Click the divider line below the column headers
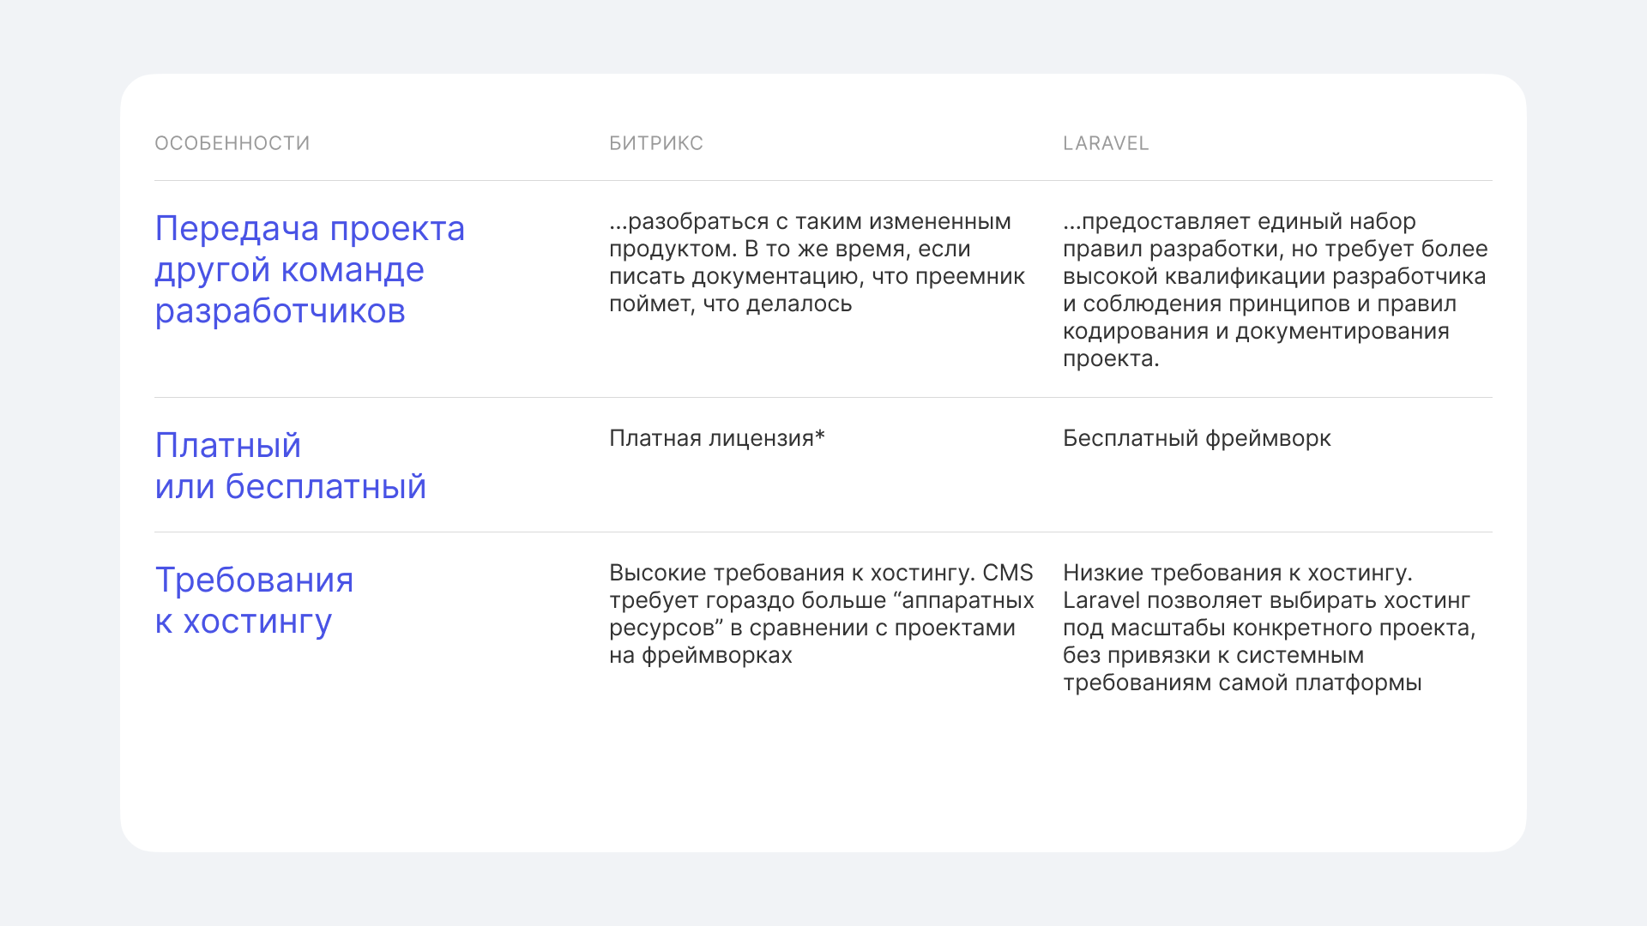This screenshot has width=1647, height=926. click(x=823, y=181)
